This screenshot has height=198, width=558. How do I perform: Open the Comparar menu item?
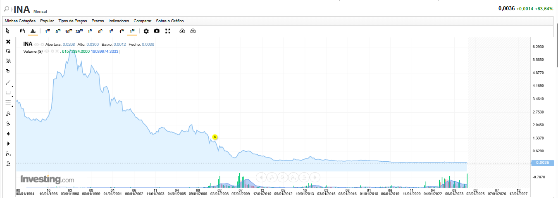(x=142, y=21)
